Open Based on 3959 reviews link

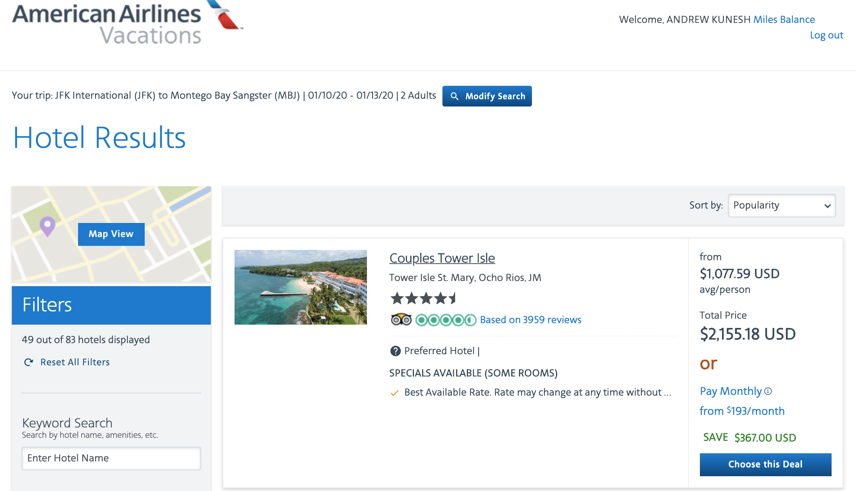coord(530,320)
